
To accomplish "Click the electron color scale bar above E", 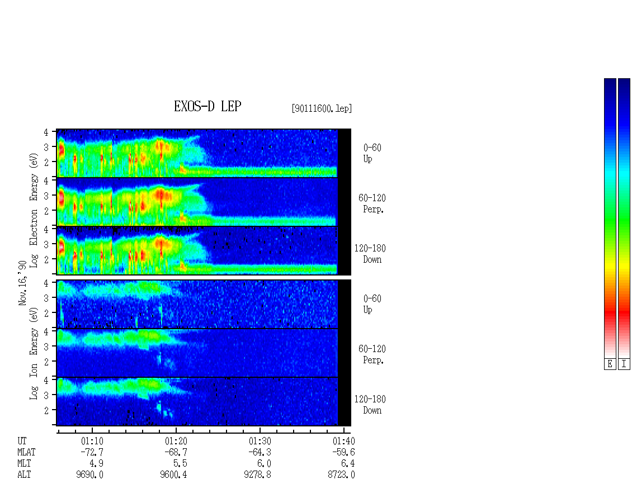I will 610,217.
